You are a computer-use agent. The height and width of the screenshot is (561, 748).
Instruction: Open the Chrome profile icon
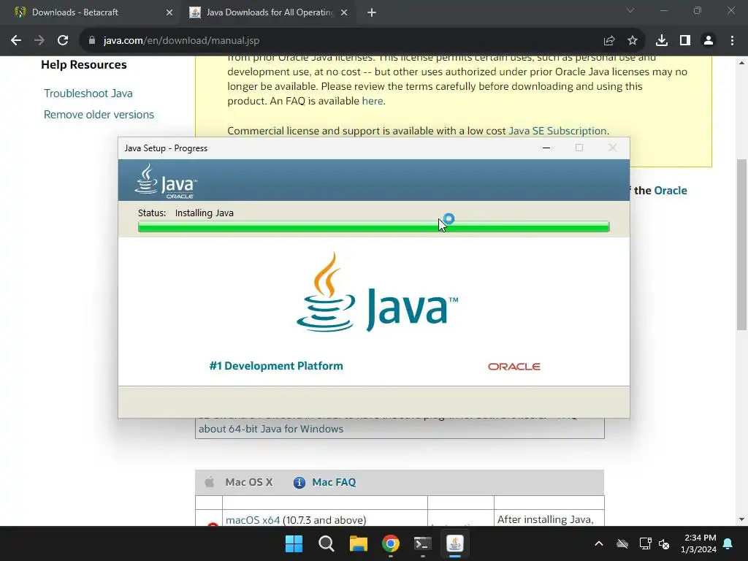click(709, 41)
